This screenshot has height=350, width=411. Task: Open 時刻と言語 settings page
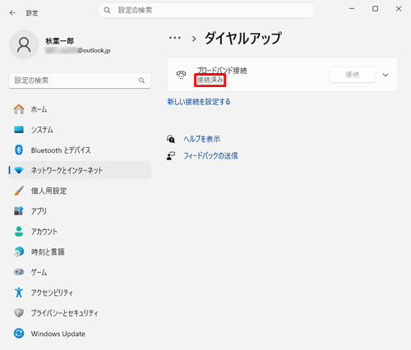pos(80,251)
